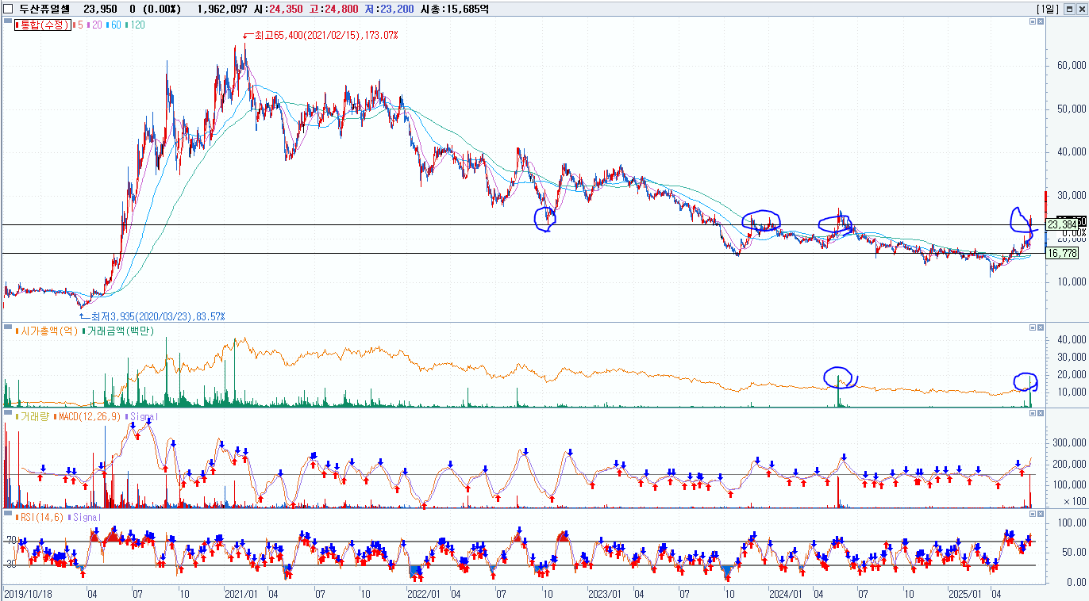Minimize the RSI indicator panel

click(x=1033, y=514)
